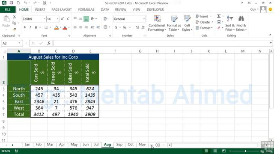Image resolution: width=274 pixels, height=154 pixels.
Task: Open the FILE tab
Action: tap(8, 9)
